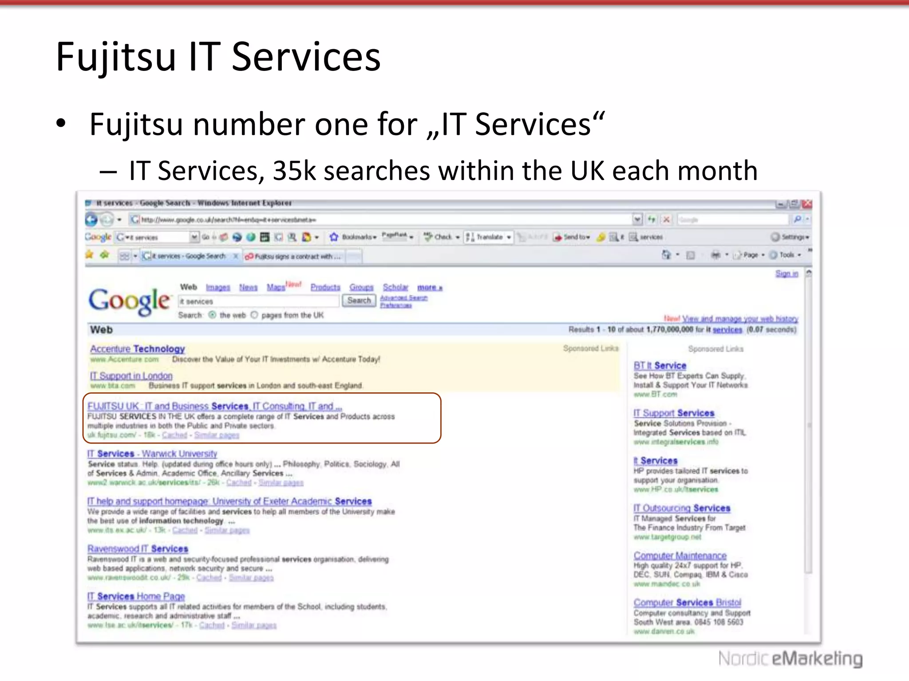909x681 pixels.
Task: Click the Google Toolbar search field
Action: click(x=152, y=237)
